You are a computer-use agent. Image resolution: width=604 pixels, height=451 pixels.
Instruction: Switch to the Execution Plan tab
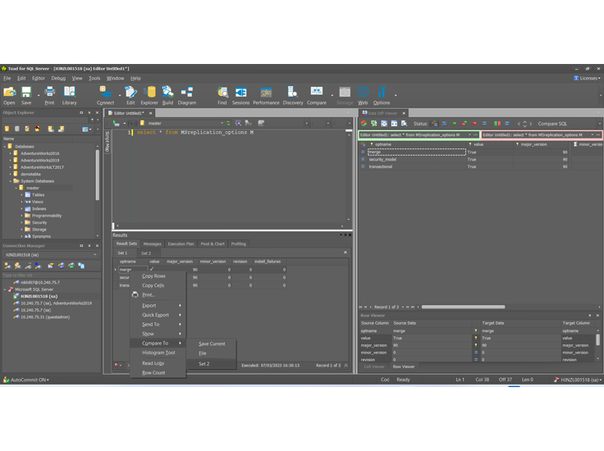pyautogui.click(x=181, y=244)
